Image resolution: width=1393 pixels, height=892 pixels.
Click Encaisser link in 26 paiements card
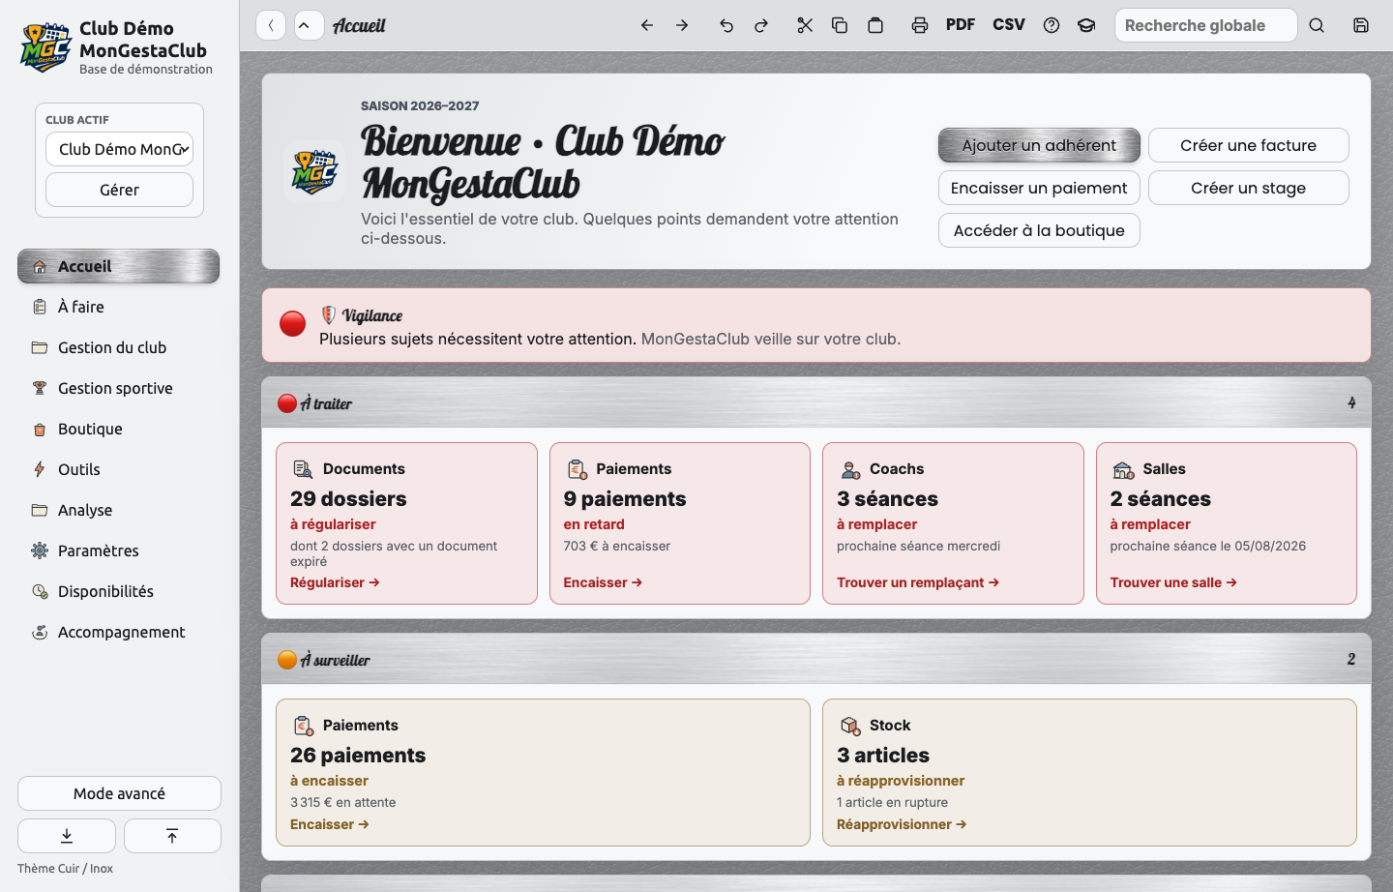point(330,824)
